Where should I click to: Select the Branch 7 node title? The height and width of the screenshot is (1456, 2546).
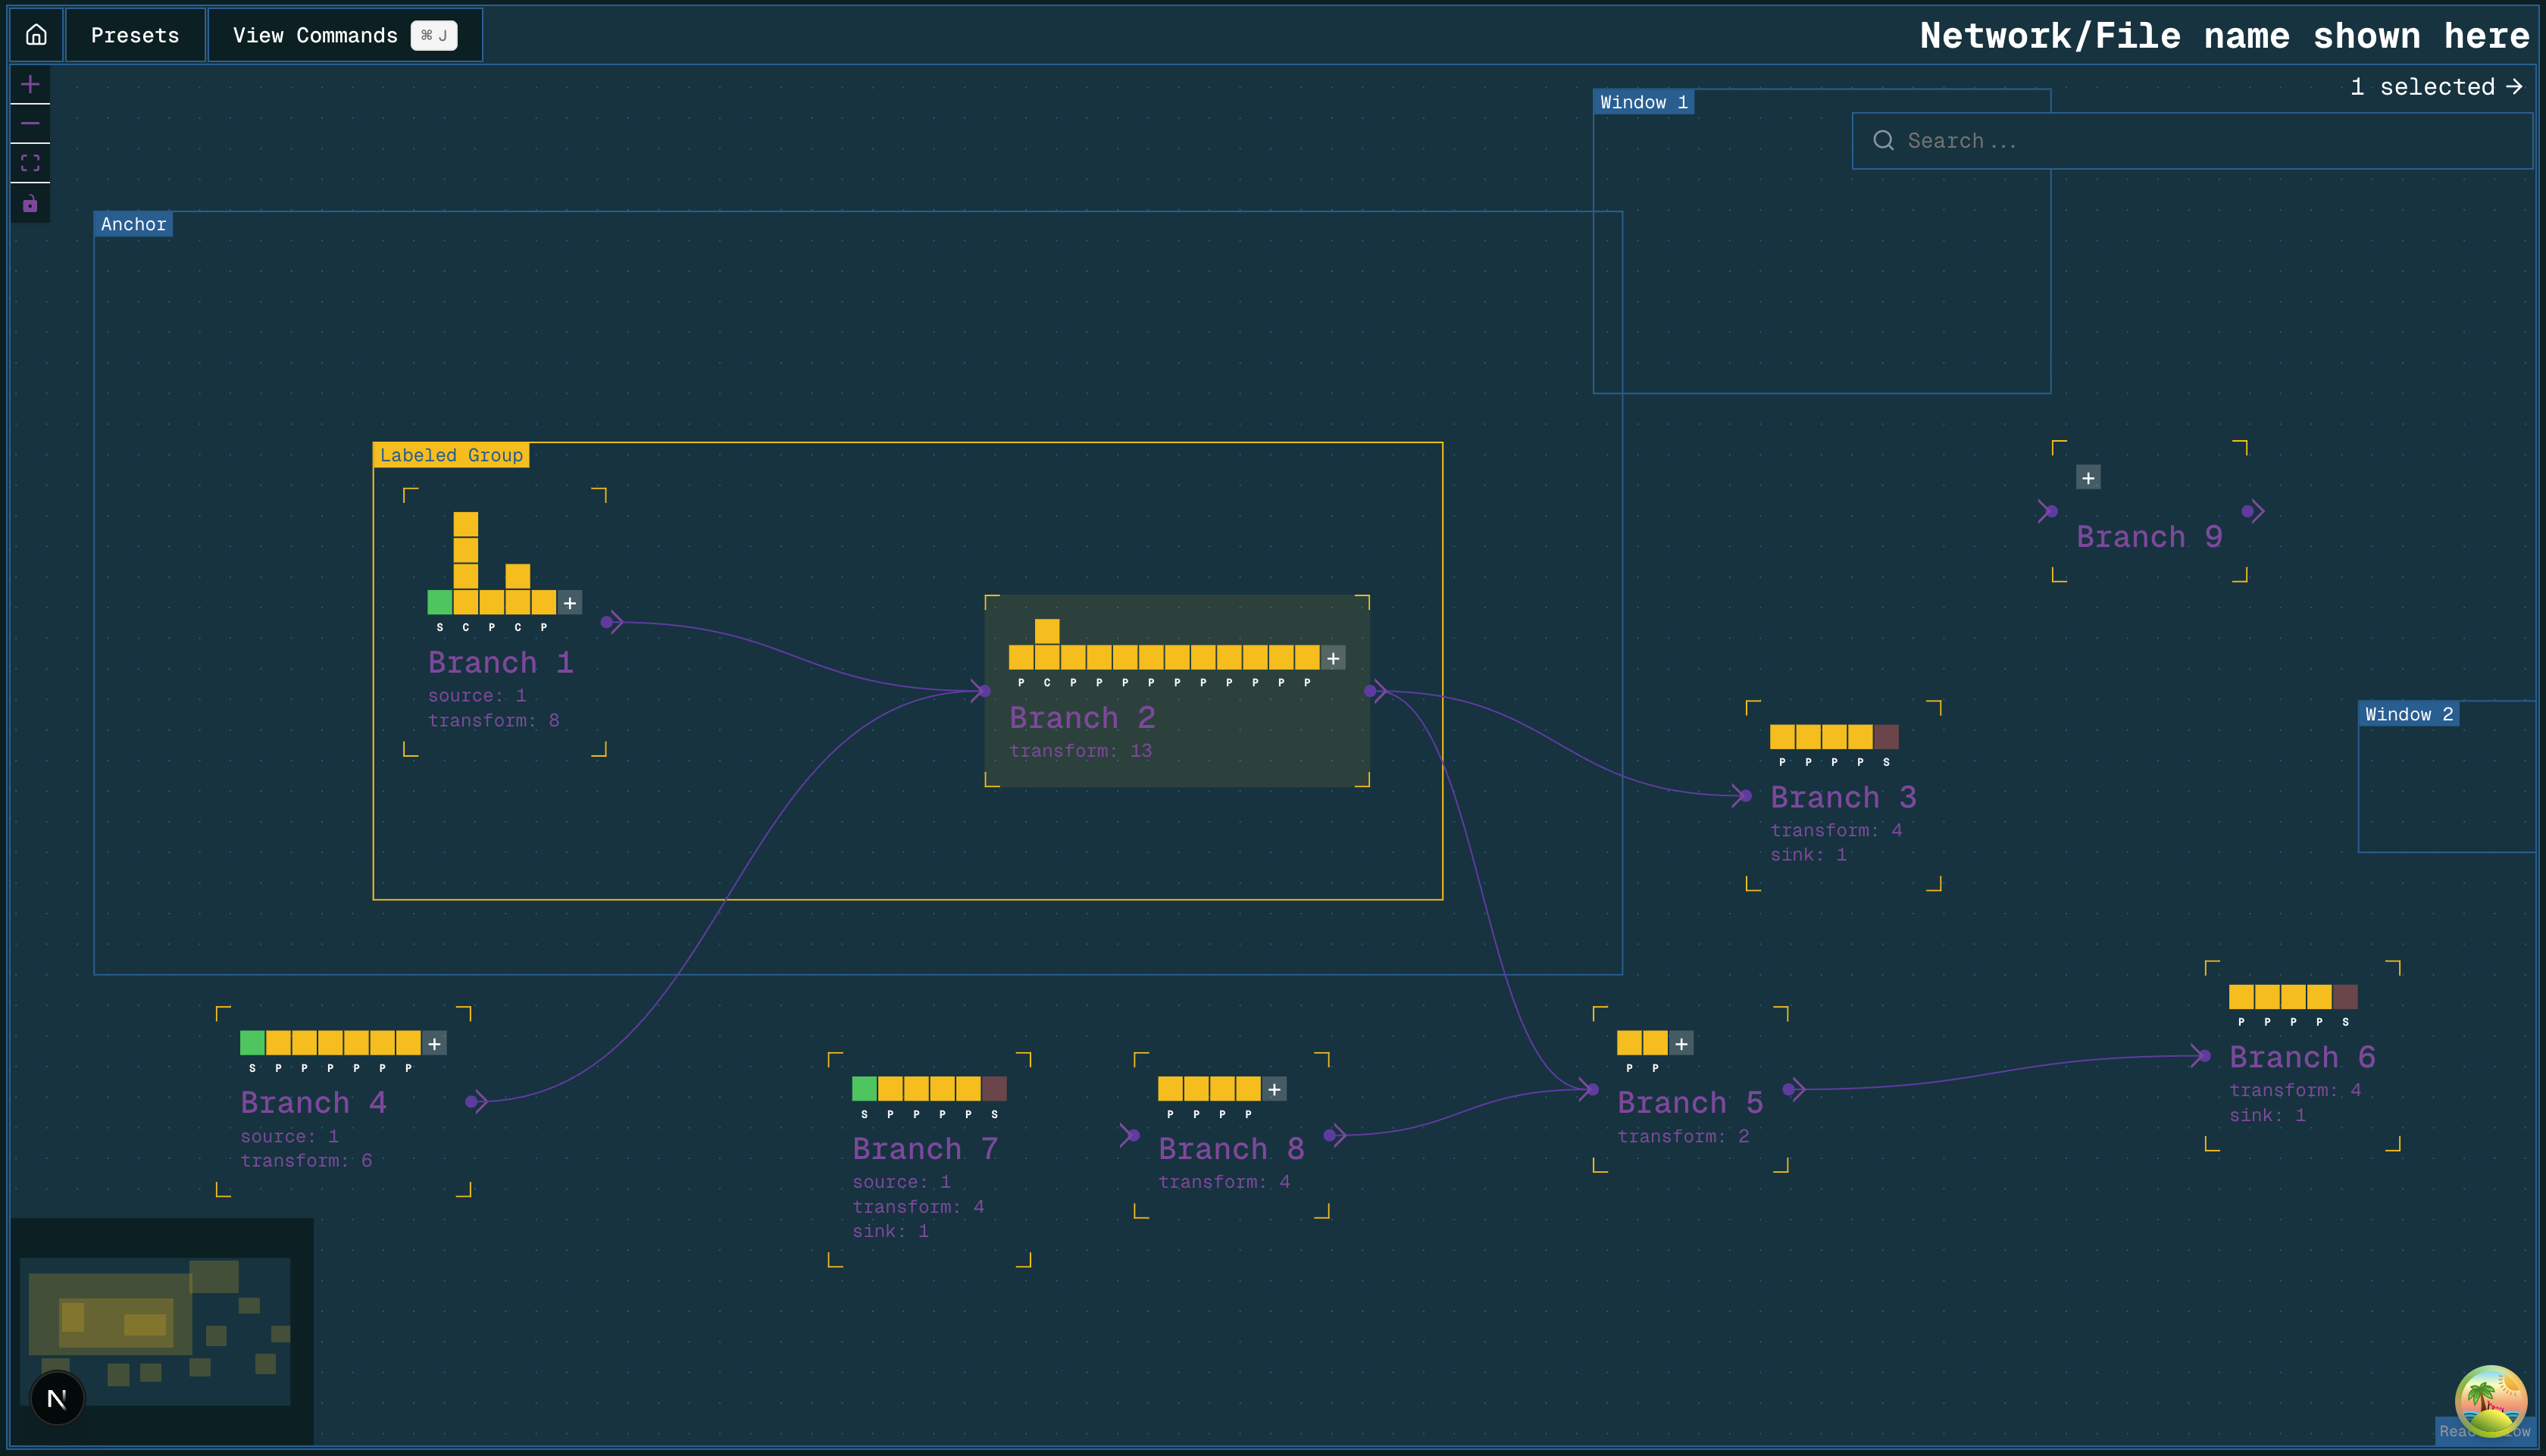pyautogui.click(x=925, y=1149)
